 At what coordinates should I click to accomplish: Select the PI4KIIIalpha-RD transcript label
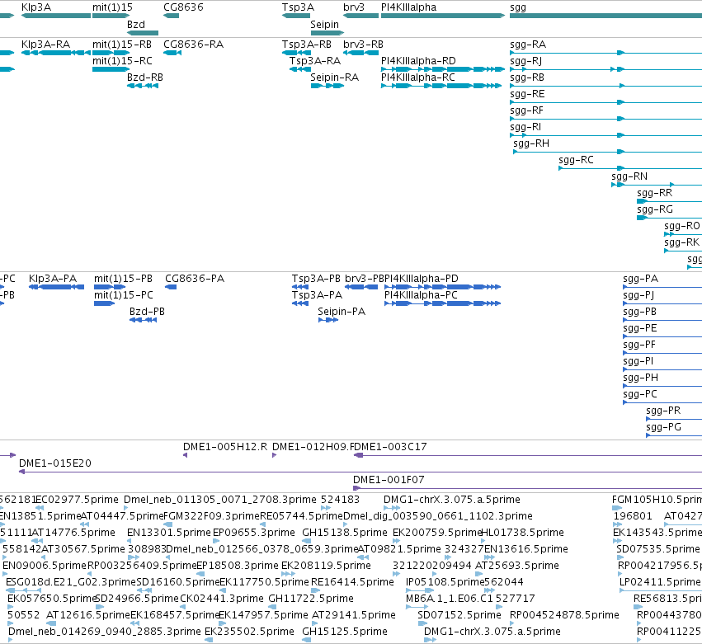click(x=418, y=61)
